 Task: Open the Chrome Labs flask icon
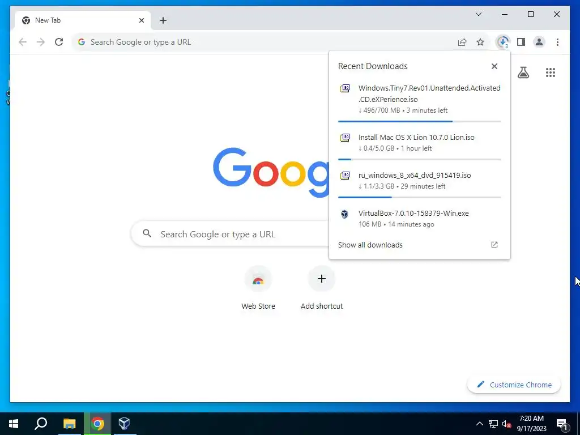[523, 72]
